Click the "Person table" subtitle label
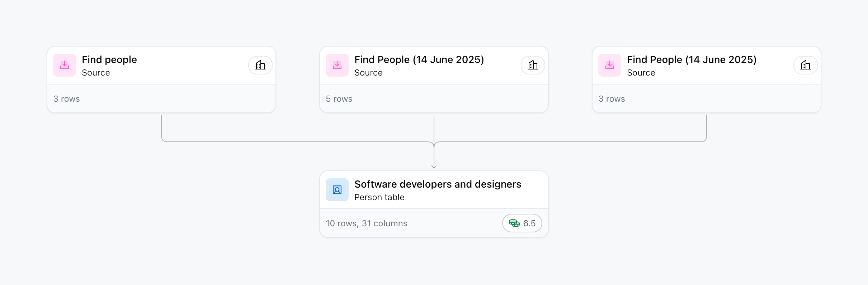Screen dimensions: 868x285 [379, 197]
